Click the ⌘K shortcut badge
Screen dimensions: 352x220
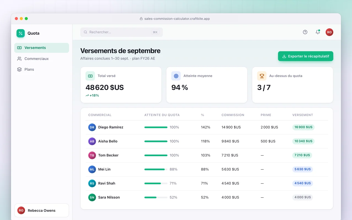[x=155, y=32]
